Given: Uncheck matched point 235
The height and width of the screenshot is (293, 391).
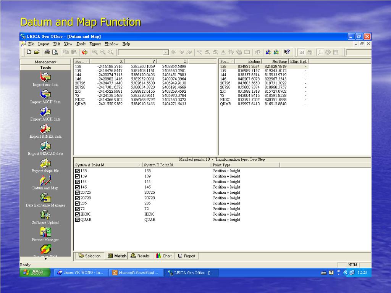Looking at the screenshot, I should [77, 204].
